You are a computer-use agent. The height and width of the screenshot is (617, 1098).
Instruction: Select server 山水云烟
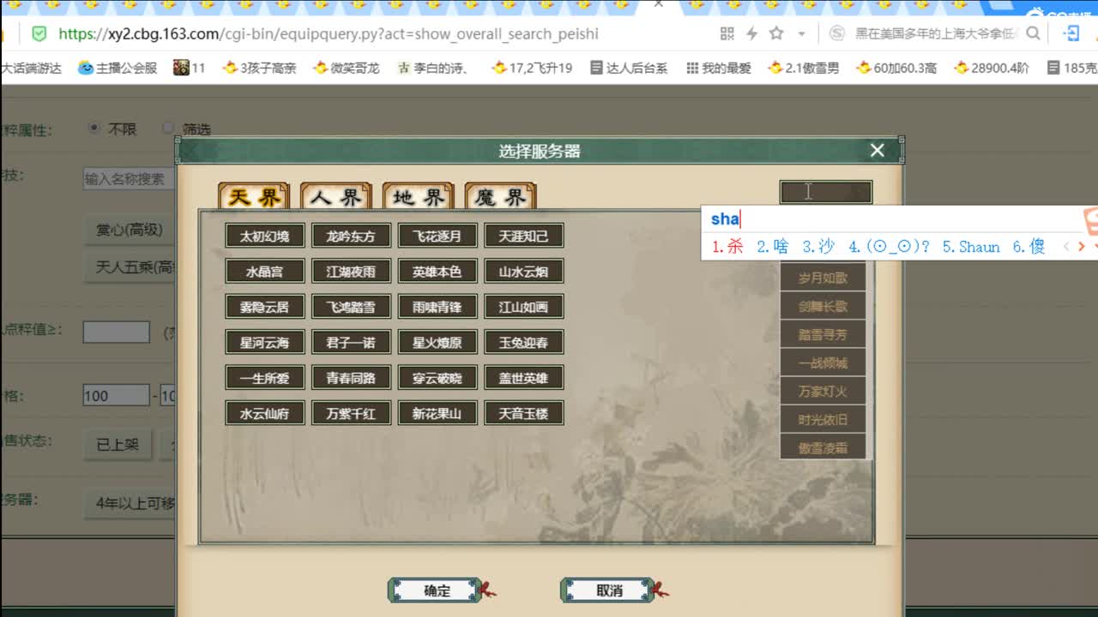point(524,272)
